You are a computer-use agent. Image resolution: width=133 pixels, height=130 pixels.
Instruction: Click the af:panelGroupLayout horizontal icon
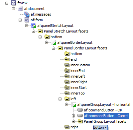(x=73, y=104)
